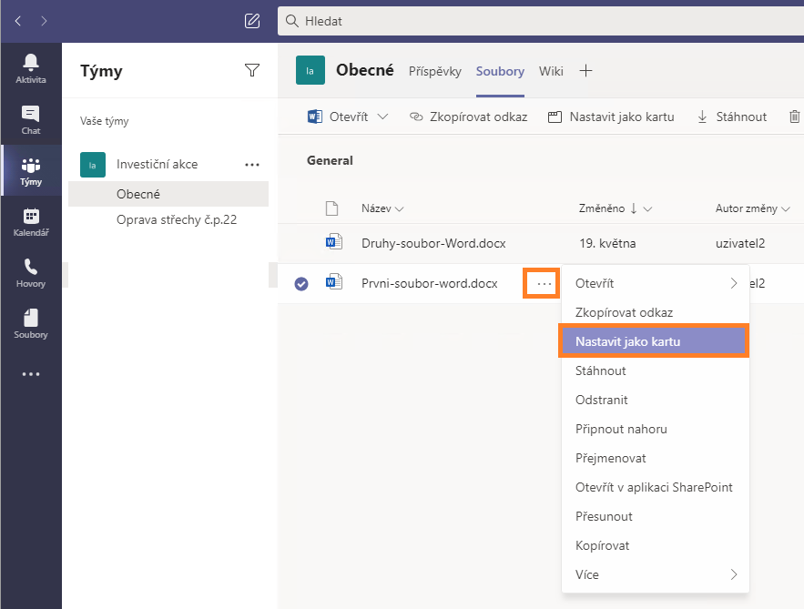Image resolution: width=804 pixels, height=609 pixels.
Task: Go forward with the right arrow
Action: point(44,21)
